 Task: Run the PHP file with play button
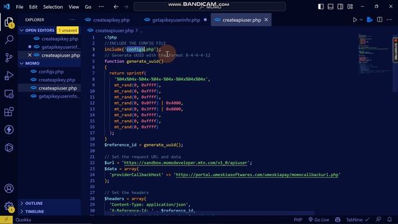coord(355,20)
